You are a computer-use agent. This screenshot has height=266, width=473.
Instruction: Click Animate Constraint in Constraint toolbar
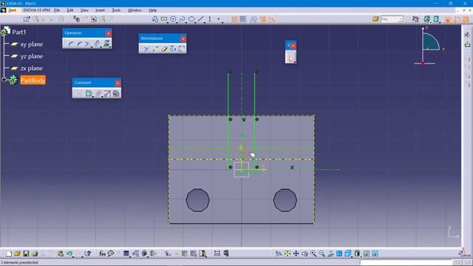click(107, 94)
